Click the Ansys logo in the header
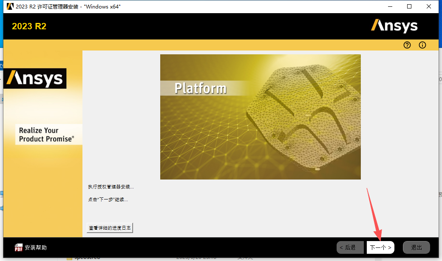442x261 pixels. click(394, 26)
